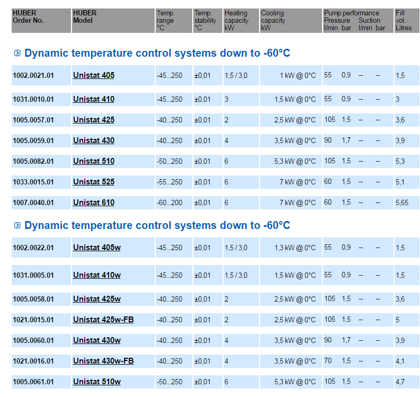This screenshot has width=420, height=397.
Task: Open the Unistat 425w-FB model link
Action: pos(103,320)
